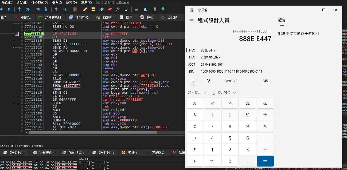Open the 幫助(H) menu
The image size is (347, 170).
86,3
